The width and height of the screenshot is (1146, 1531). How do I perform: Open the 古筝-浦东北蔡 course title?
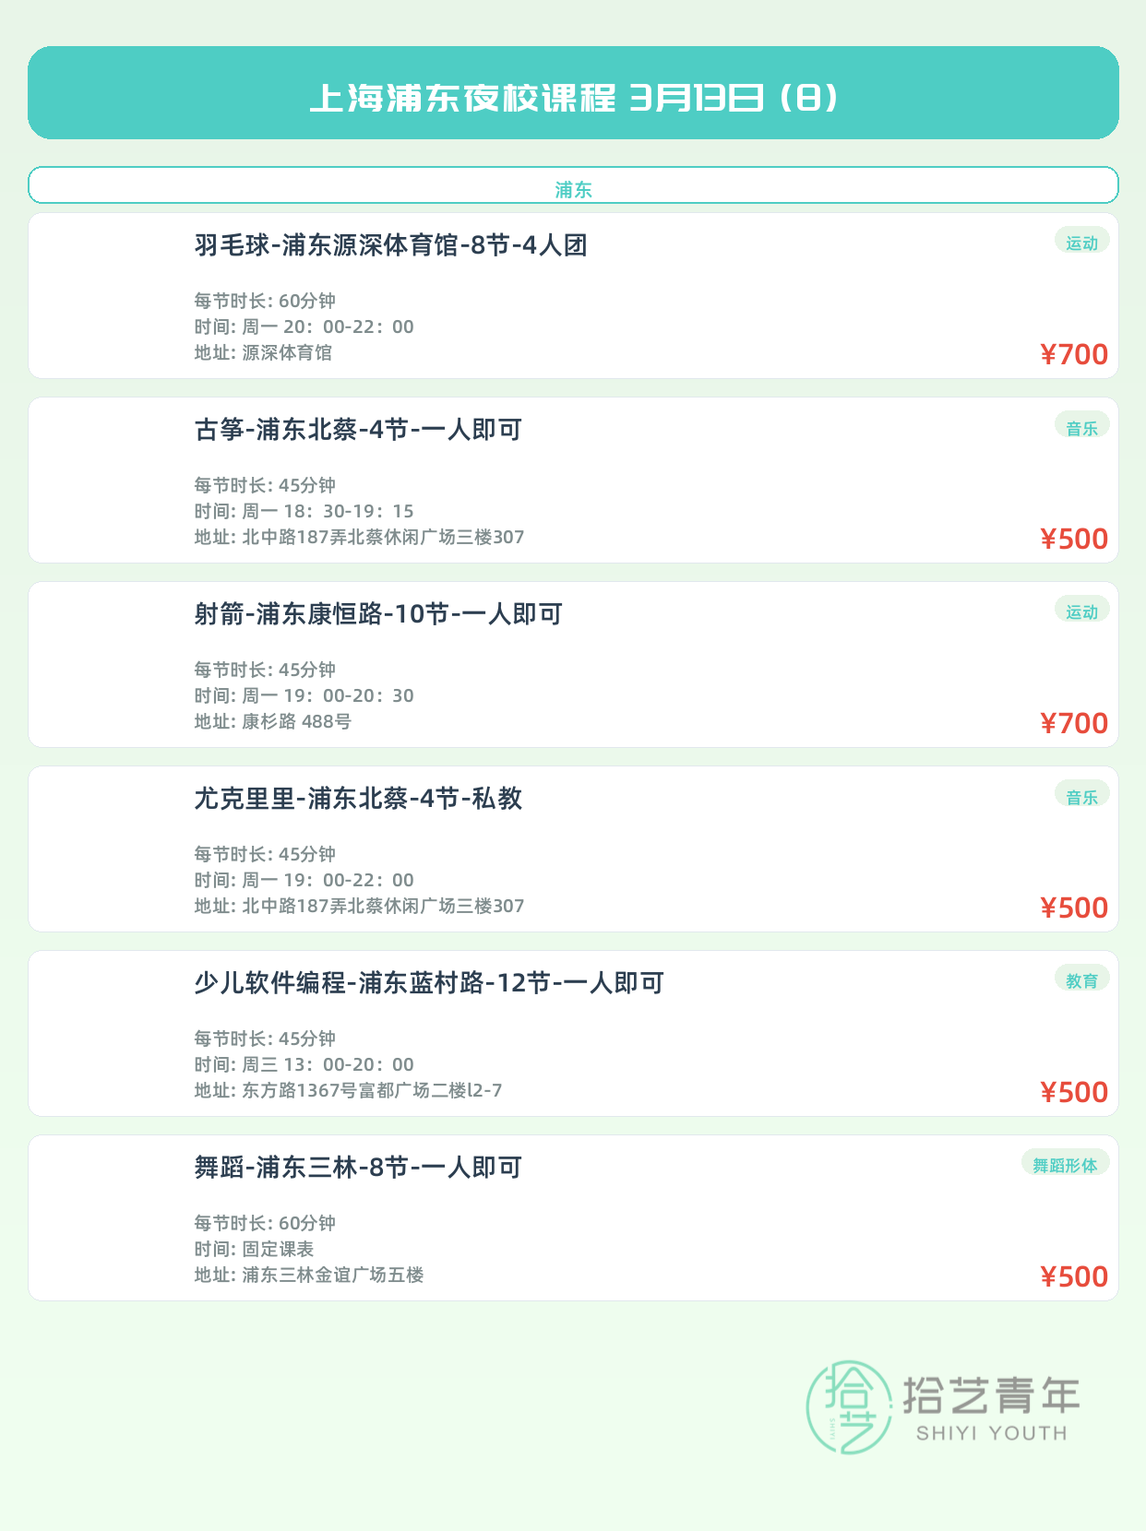(358, 430)
